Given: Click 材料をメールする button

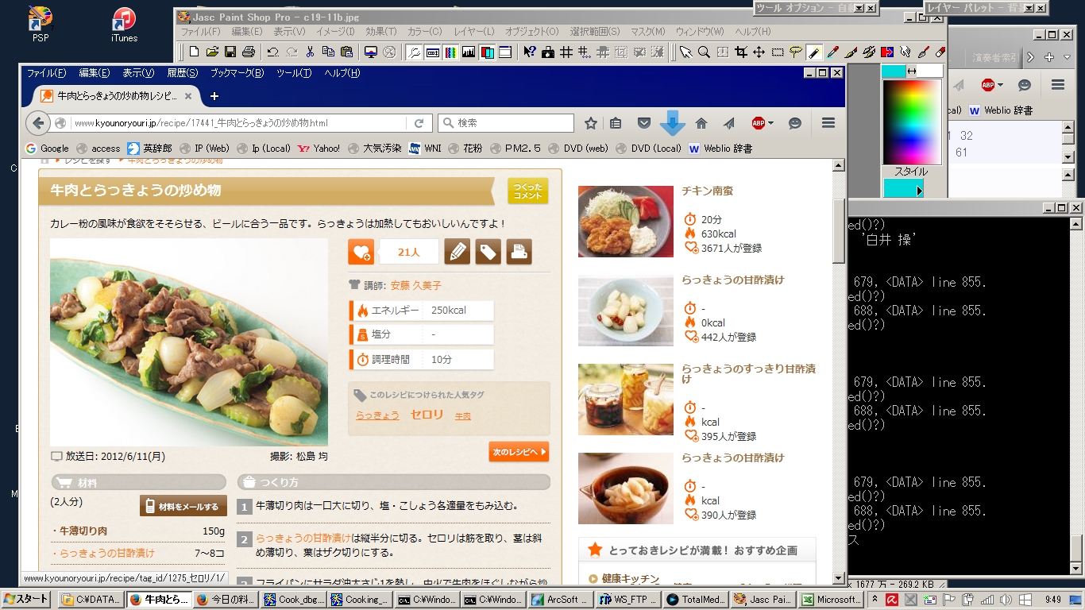Looking at the screenshot, I should 183,506.
